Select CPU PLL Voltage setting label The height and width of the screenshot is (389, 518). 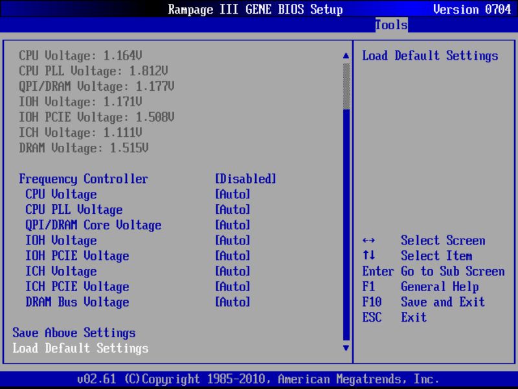(x=74, y=209)
